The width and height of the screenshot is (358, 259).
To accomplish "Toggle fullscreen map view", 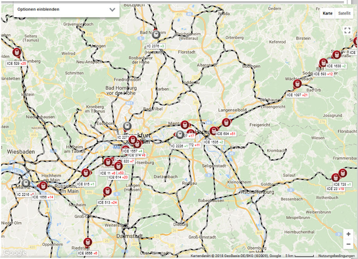I will 347,30.
